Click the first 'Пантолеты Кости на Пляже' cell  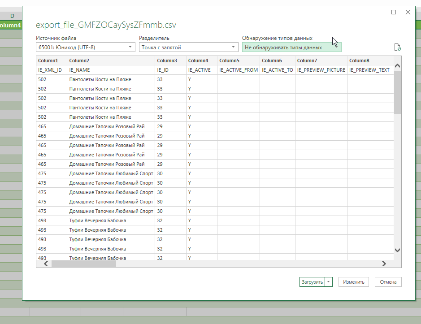(x=111, y=79)
